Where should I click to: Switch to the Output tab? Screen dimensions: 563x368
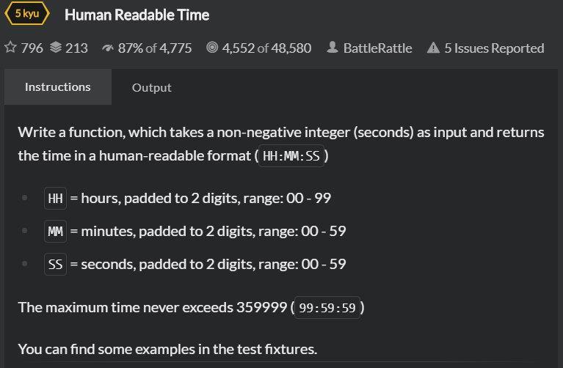pos(151,87)
